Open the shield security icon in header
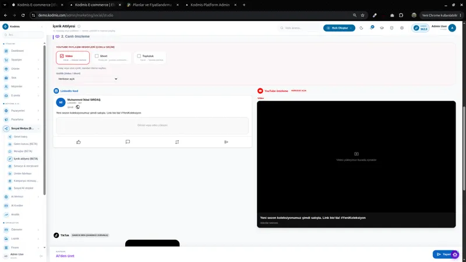 pyautogui.click(x=391, y=28)
